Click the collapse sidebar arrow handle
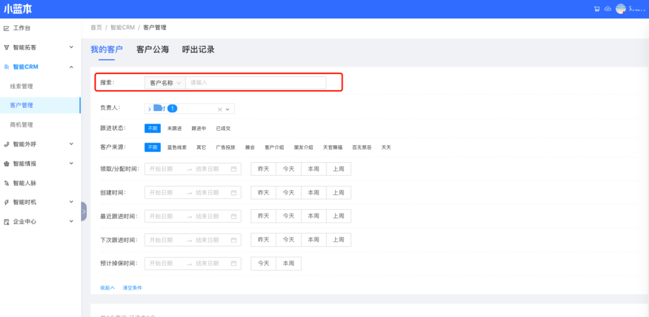Screen dimensions: 649x317 point(84,211)
